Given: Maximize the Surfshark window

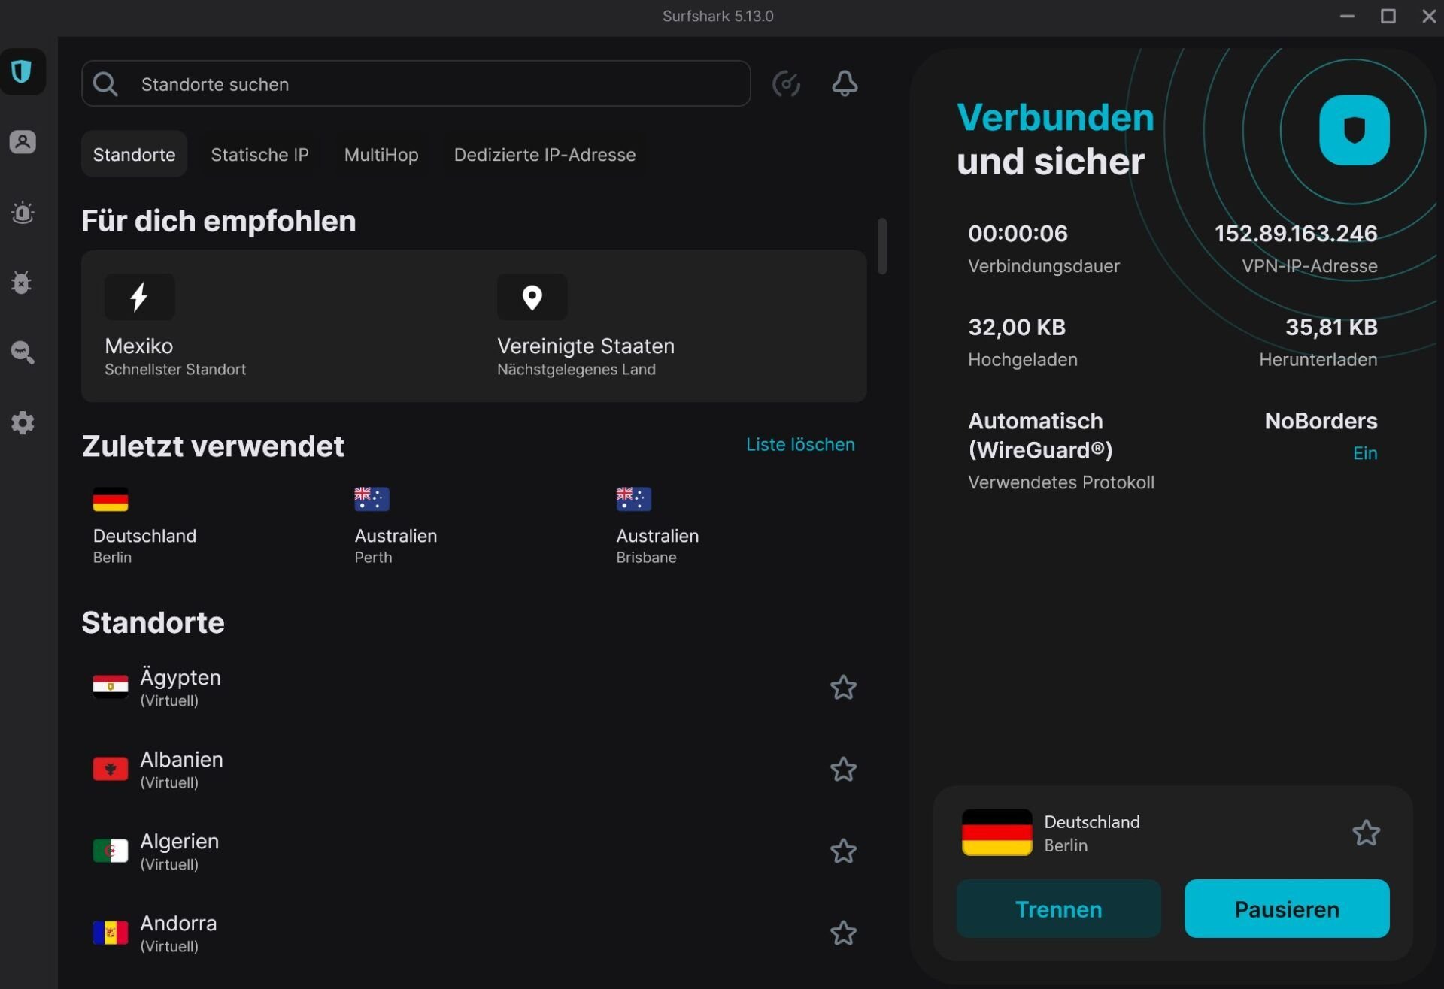Looking at the screenshot, I should [x=1388, y=16].
